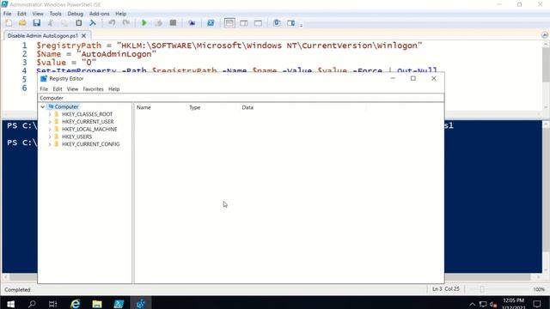The image size is (550, 309).
Task: Click line 2 $Name AutoAdminLogon in script
Action: click(x=96, y=54)
